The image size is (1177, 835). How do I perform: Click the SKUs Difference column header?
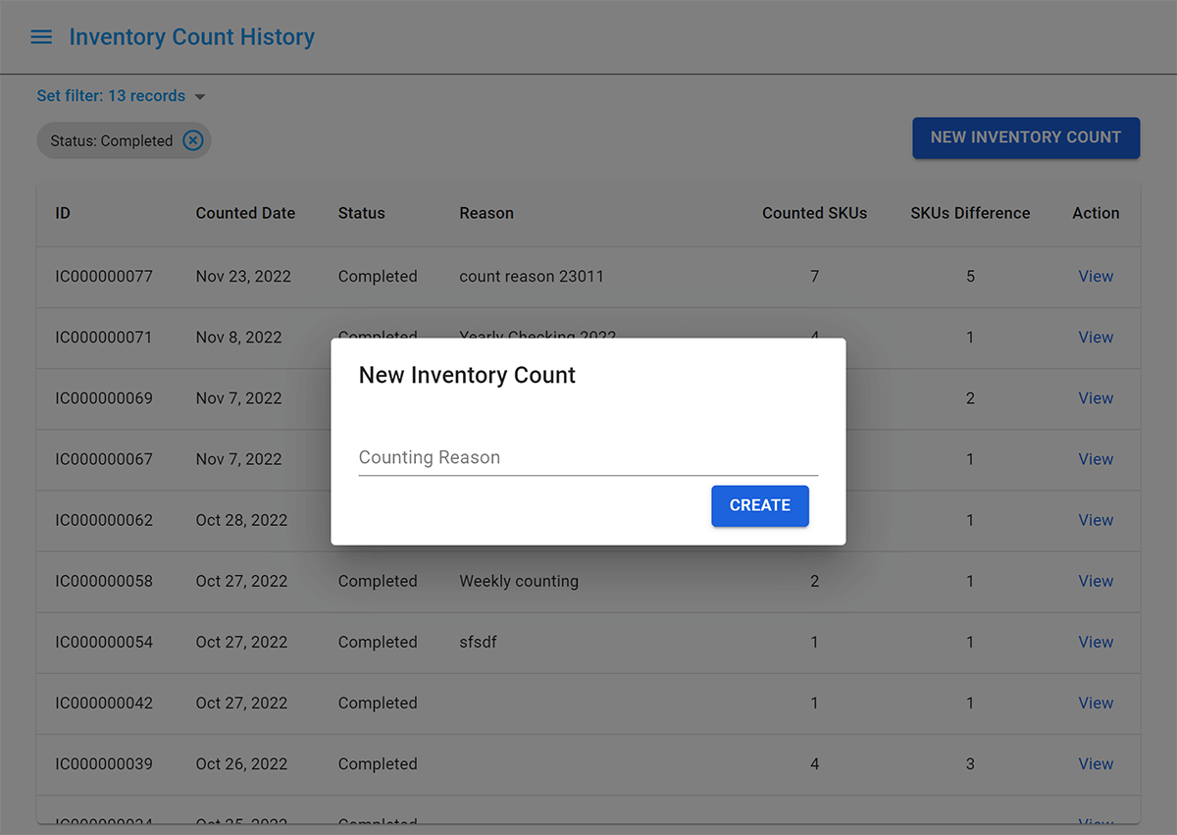coord(969,213)
